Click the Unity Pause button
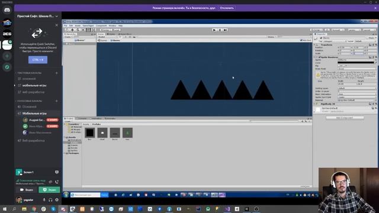 coord(220,30)
